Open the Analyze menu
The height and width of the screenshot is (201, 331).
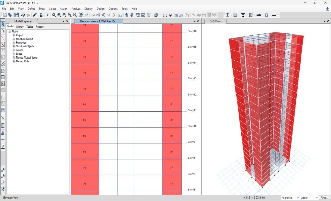[x=76, y=9]
